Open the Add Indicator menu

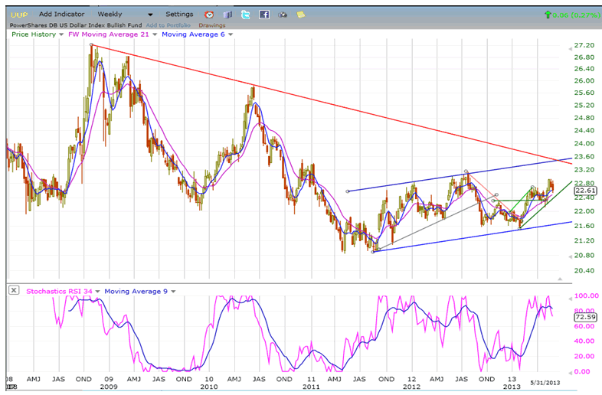pos(62,14)
